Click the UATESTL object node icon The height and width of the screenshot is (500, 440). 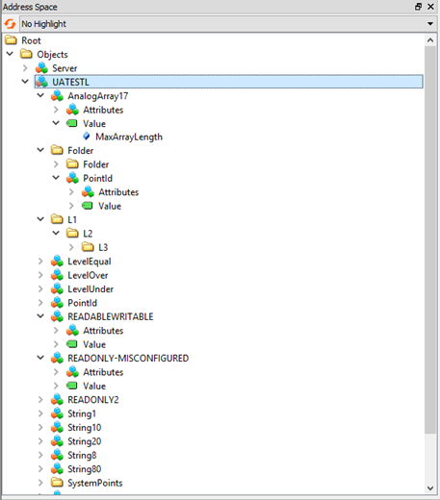point(41,82)
